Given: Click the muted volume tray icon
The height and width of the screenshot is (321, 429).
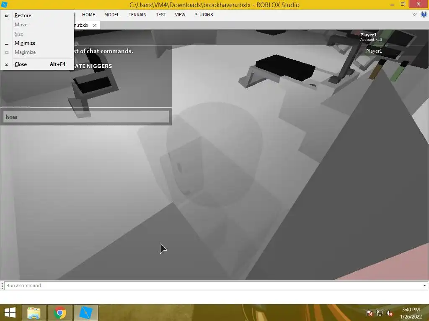Looking at the screenshot, I should [x=390, y=313].
